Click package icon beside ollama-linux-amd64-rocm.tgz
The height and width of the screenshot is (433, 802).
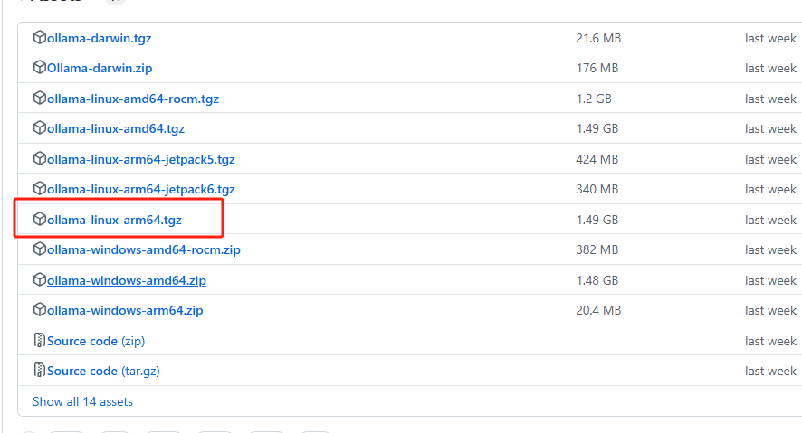click(40, 98)
